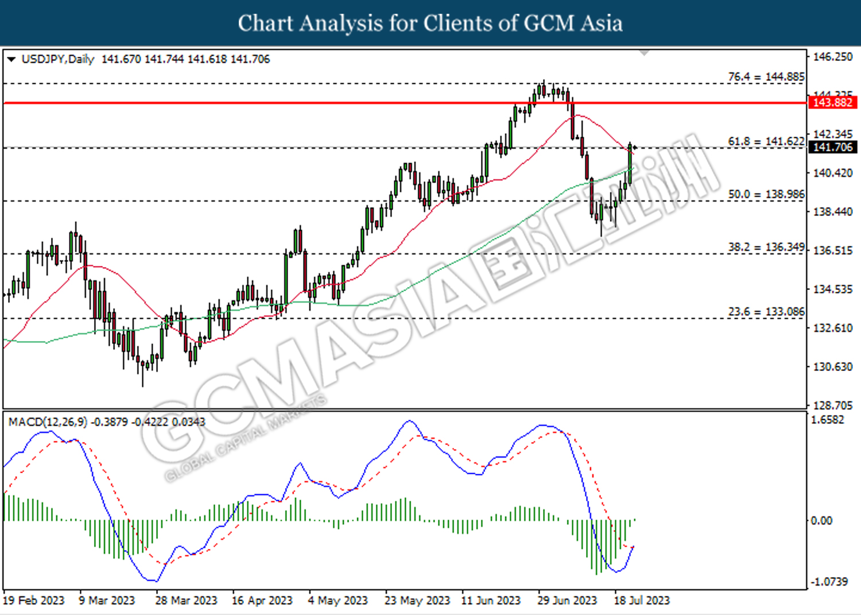Click the 138.440 price axis value
The width and height of the screenshot is (861, 615).
(833, 211)
